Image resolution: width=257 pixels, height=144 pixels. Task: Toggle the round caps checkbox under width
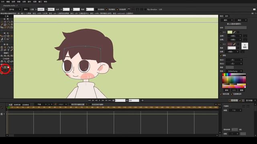pyautogui.click(x=221, y=56)
